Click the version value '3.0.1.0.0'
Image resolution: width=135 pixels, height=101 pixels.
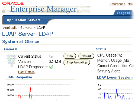[x=55, y=62]
